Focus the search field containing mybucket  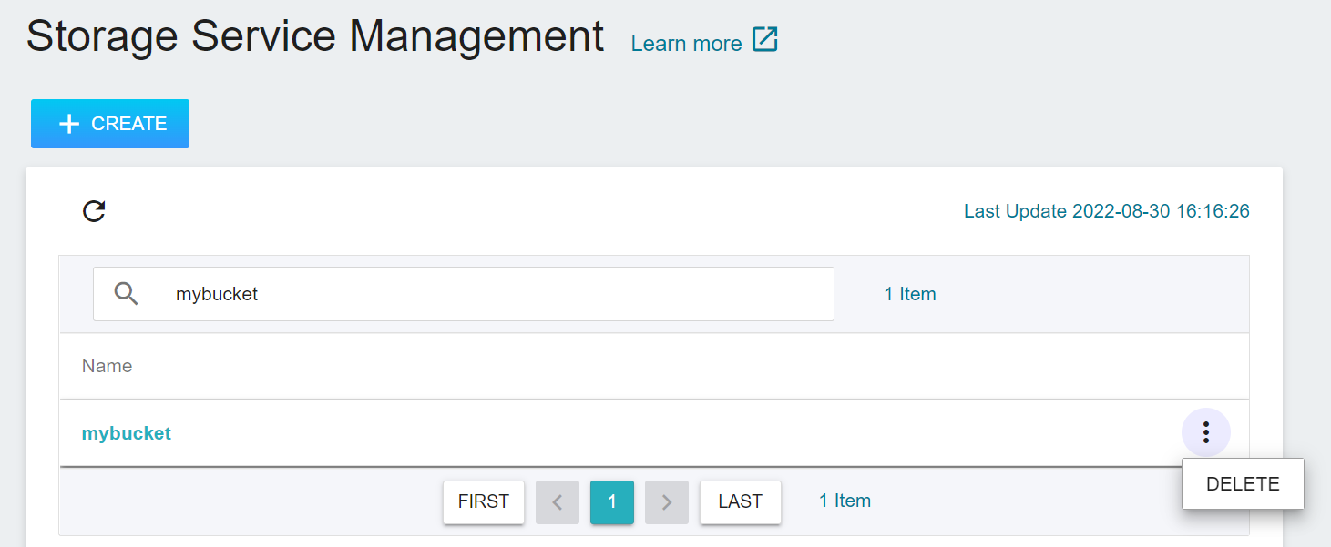464,294
